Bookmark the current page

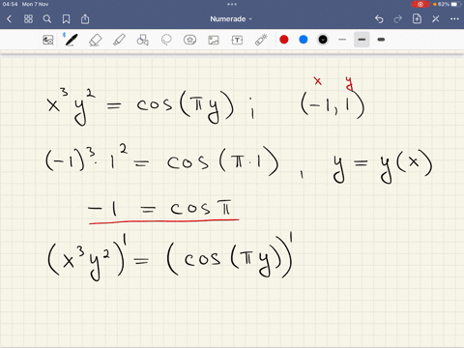pyautogui.click(x=66, y=19)
